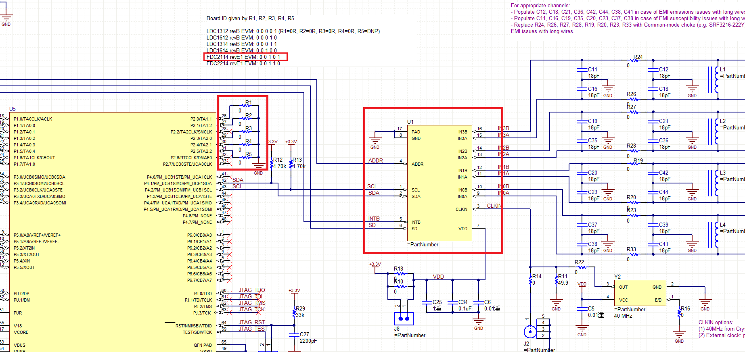Select the =PartNumber text below U1
This screenshot has height=352, width=745.
pyautogui.click(x=423, y=244)
